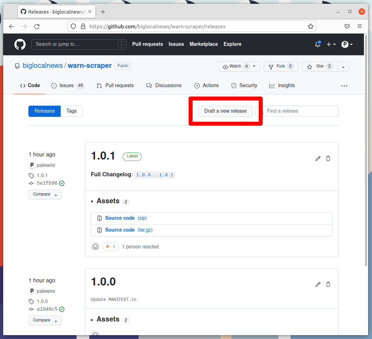The width and height of the screenshot is (372, 339).
Task: Open the Pocket save icon
Action: click(x=347, y=26)
